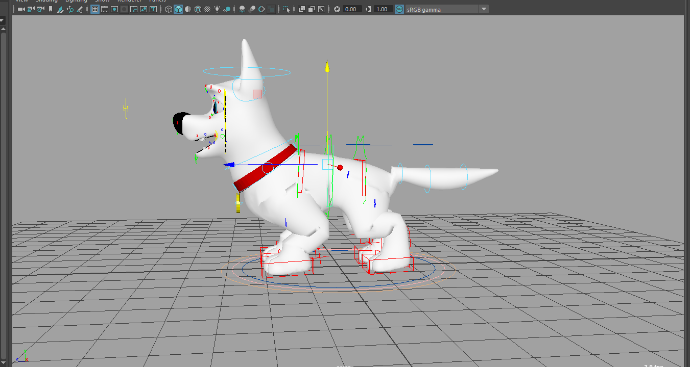Select the blue root circle under the feet
Viewport: 690px width, 367px height.
(339, 269)
